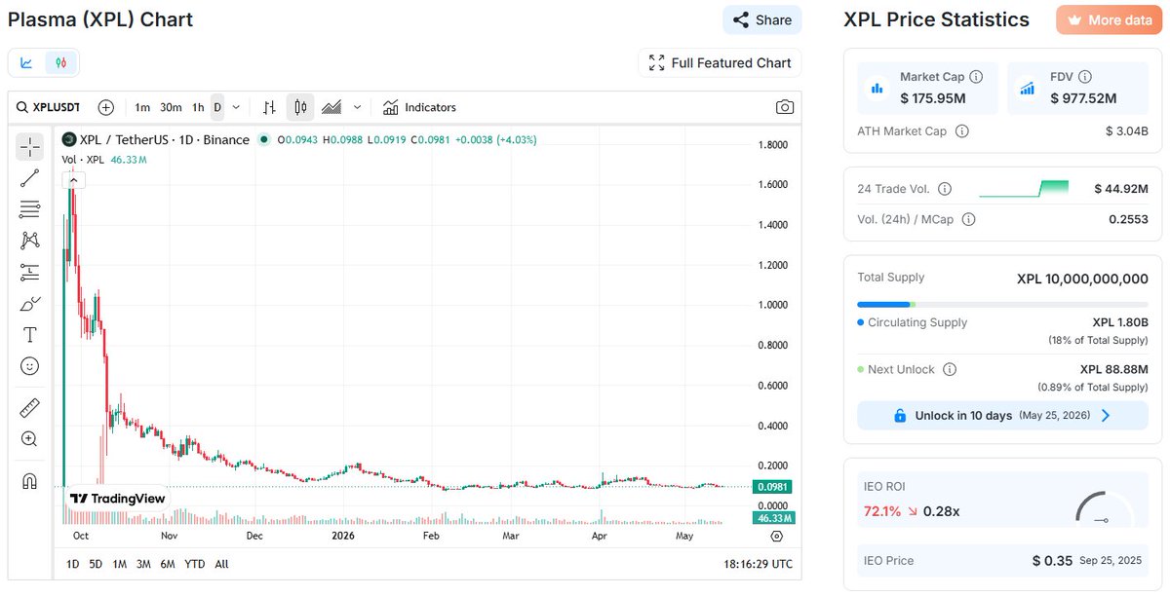The width and height of the screenshot is (1170, 596).
Task: Click the TradingView logo
Action: [x=117, y=498]
